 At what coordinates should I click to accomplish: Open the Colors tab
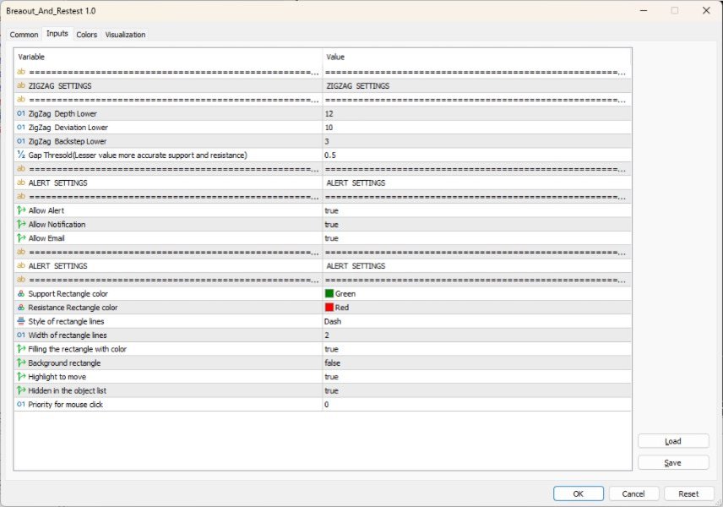[87, 35]
